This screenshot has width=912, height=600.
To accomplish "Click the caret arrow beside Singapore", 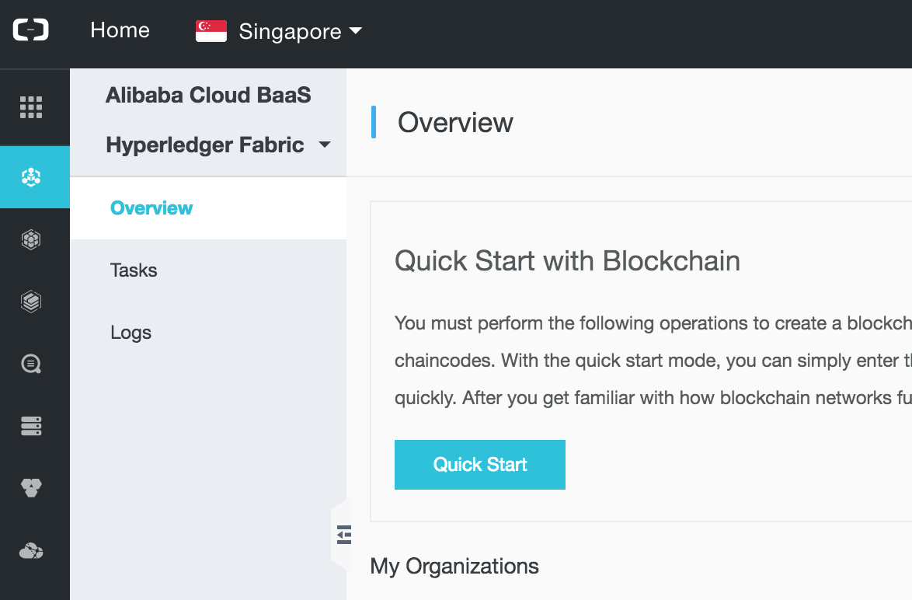I will [x=355, y=30].
